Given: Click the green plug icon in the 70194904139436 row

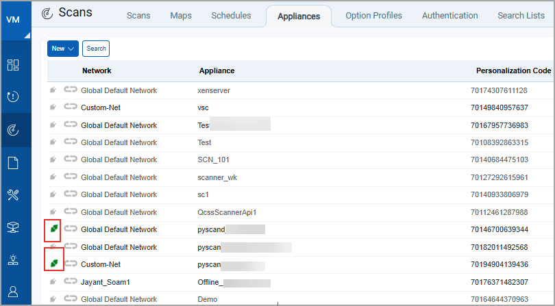Looking at the screenshot, I should pos(54,263).
